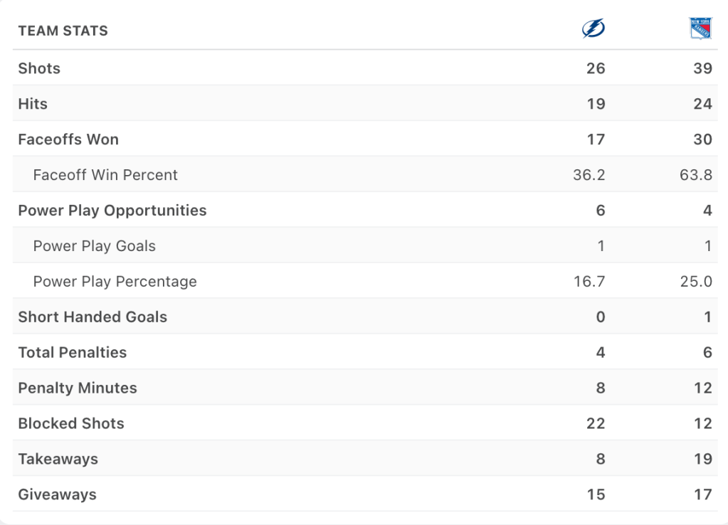Click the Tampa Bay Lightning logo
This screenshot has width=728, height=525.
[x=594, y=29]
